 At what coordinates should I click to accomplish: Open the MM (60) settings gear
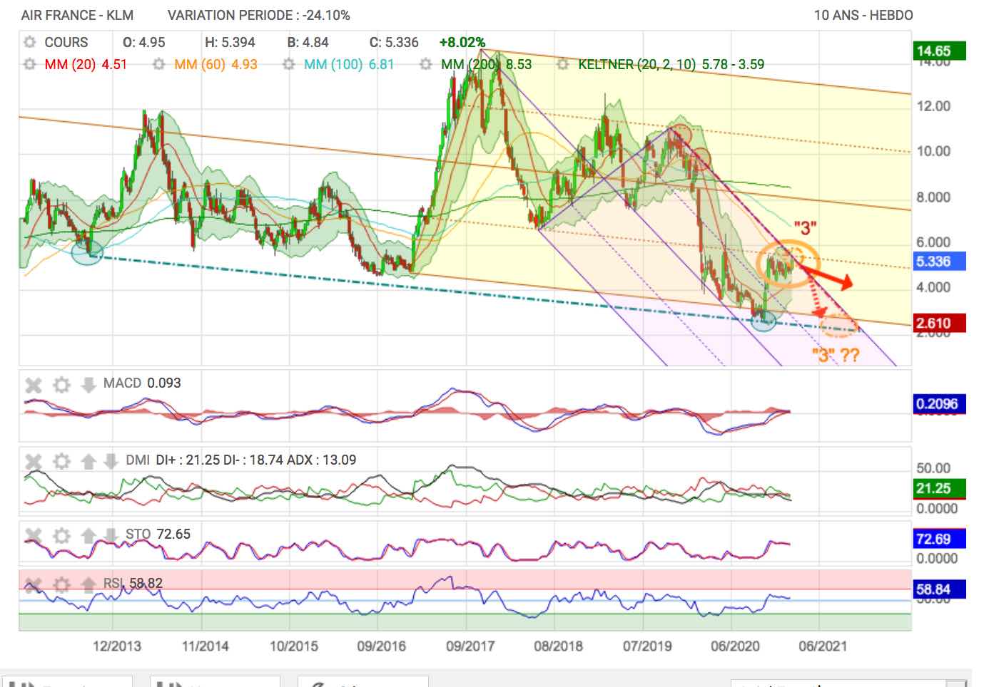(159, 64)
